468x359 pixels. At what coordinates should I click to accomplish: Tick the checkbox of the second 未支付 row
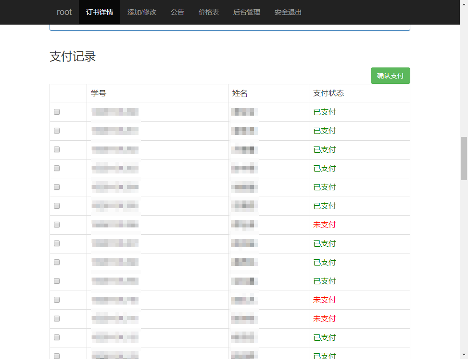57,300
